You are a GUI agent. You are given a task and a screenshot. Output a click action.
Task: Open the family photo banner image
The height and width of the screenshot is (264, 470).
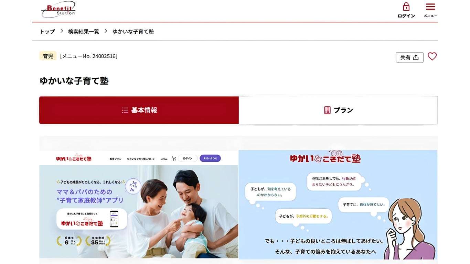[139, 205]
